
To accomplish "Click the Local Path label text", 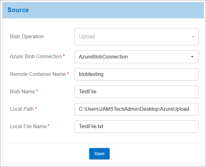I will (x=22, y=109).
